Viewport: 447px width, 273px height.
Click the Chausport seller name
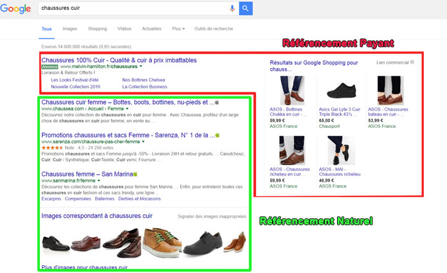tap(329, 127)
